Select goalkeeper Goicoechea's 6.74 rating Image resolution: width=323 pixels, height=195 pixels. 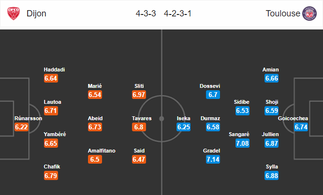coord(301,127)
